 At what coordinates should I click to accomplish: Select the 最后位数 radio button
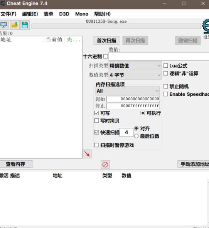[x=136, y=136]
